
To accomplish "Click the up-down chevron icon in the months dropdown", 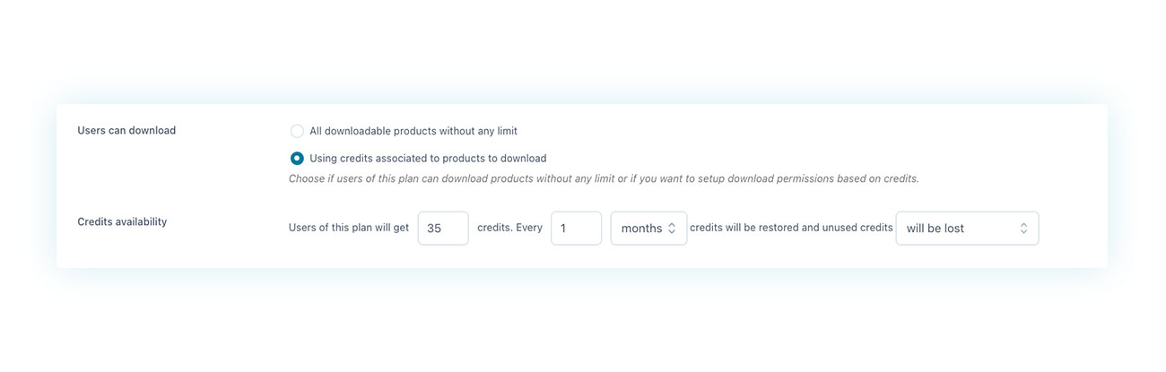I will click(671, 229).
